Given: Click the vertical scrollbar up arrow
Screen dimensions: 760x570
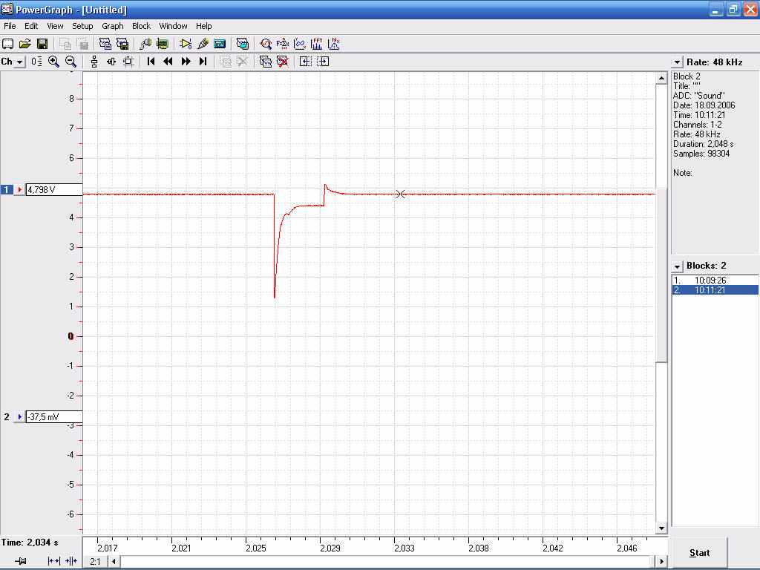Looking at the screenshot, I should 661,78.
